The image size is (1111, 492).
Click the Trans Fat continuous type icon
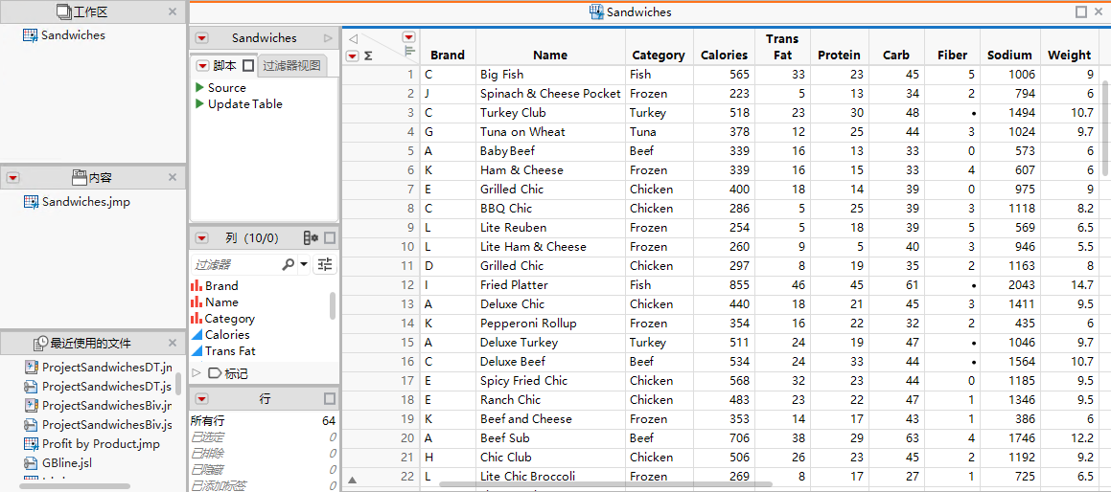click(197, 351)
